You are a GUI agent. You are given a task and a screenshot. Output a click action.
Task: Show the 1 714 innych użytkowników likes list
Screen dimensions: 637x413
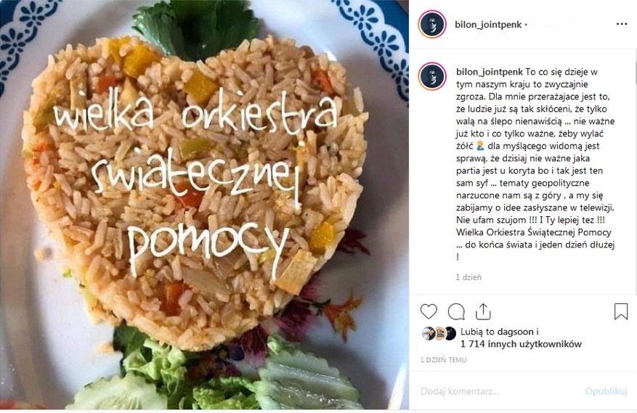tap(522, 344)
